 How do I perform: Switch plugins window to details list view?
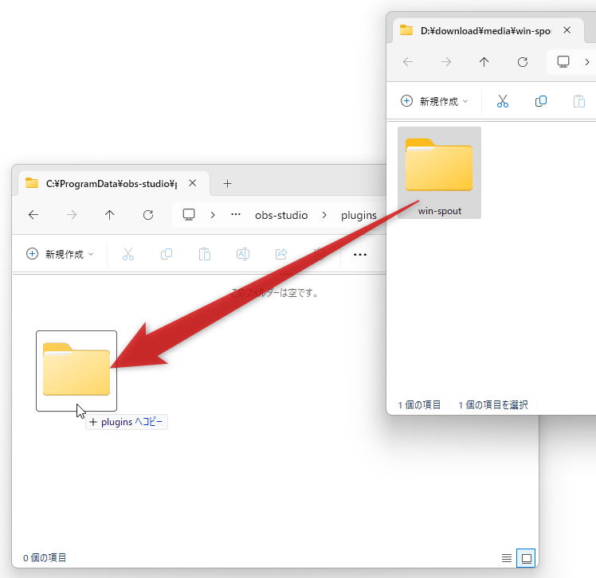tap(507, 557)
